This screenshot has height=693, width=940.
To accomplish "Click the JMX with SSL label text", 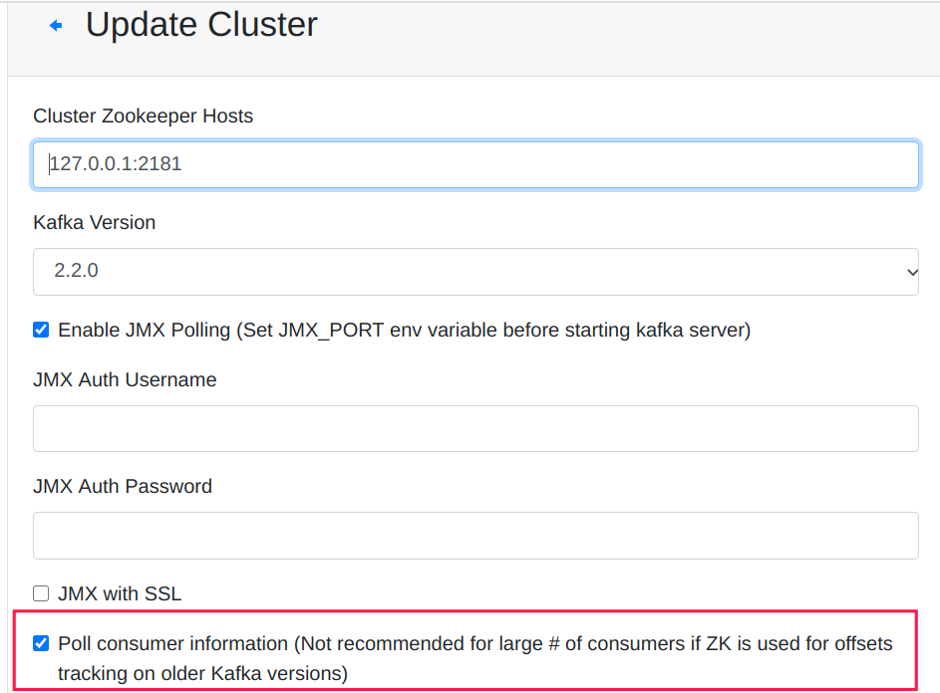I will [x=120, y=593].
